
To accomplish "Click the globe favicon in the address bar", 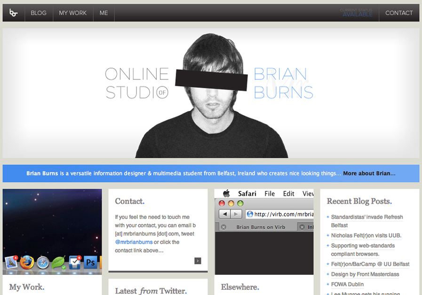I will (x=250, y=214).
